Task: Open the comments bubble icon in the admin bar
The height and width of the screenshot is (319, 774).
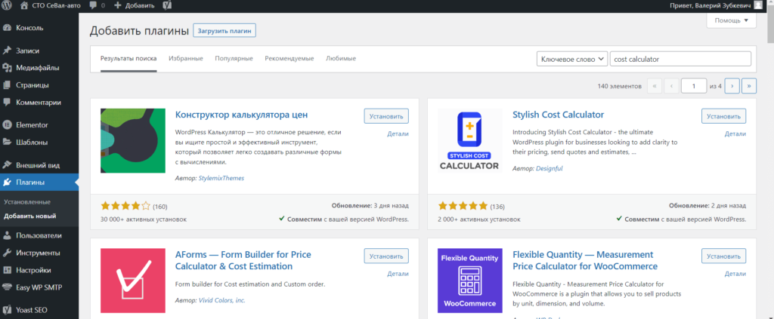Action: click(x=93, y=5)
